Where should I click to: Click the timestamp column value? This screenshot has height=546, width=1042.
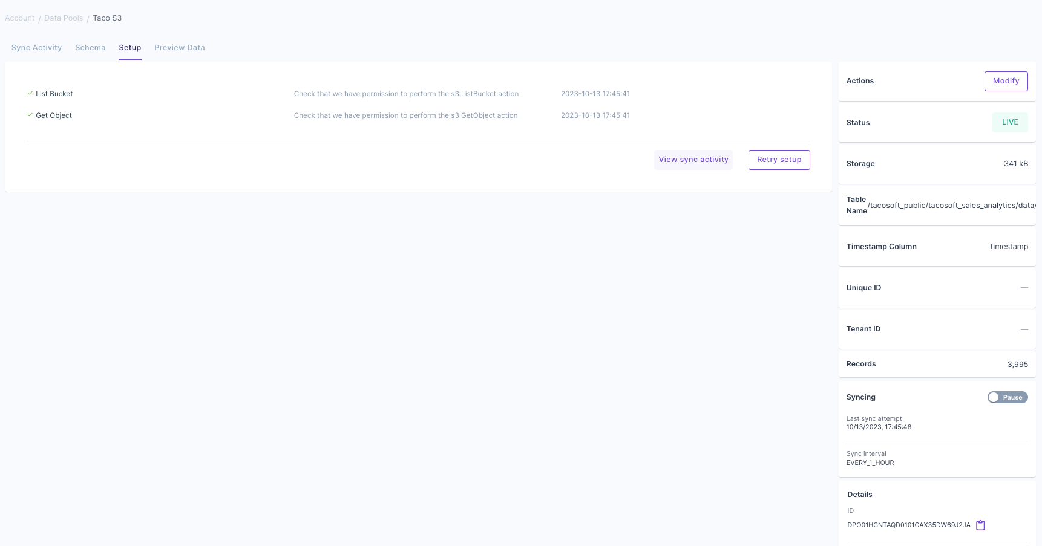coord(1009,246)
